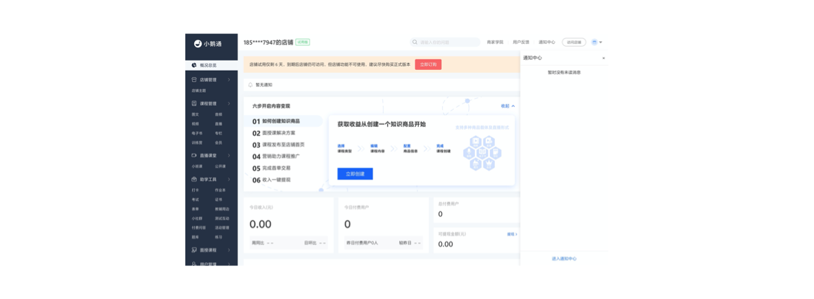814x299 pixels.
Task: Click the blue 立即创建 button
Action: (355, 174)
